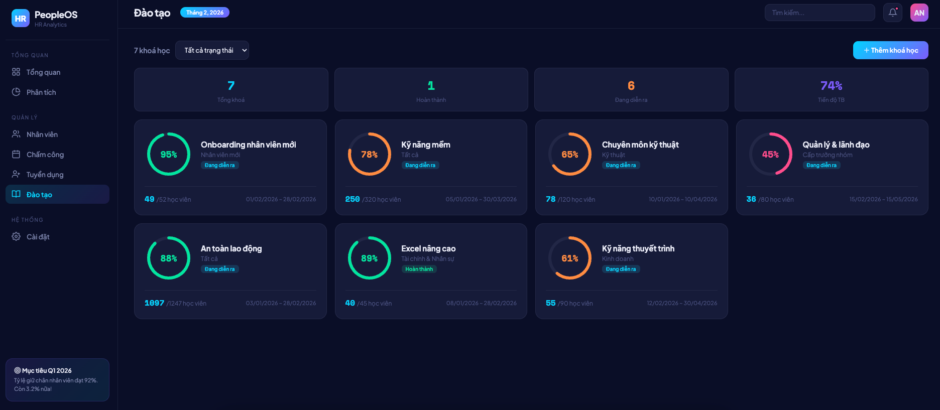Click the Tháng 2, 2026 badge
The image size is (940, 410).
pos(205,13)
